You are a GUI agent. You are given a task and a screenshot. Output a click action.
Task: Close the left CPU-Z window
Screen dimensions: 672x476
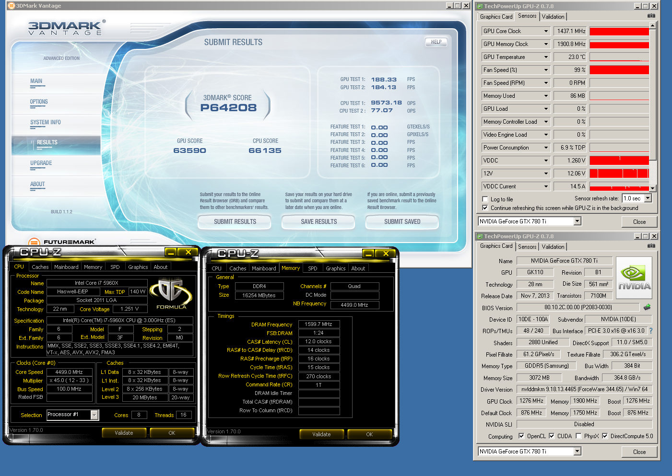[x=188, y=252]
